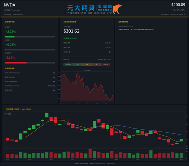Click the Strong Buy segment of rating scale
Image resolution: width=189 pixels, height=166 pixels.
68,65
